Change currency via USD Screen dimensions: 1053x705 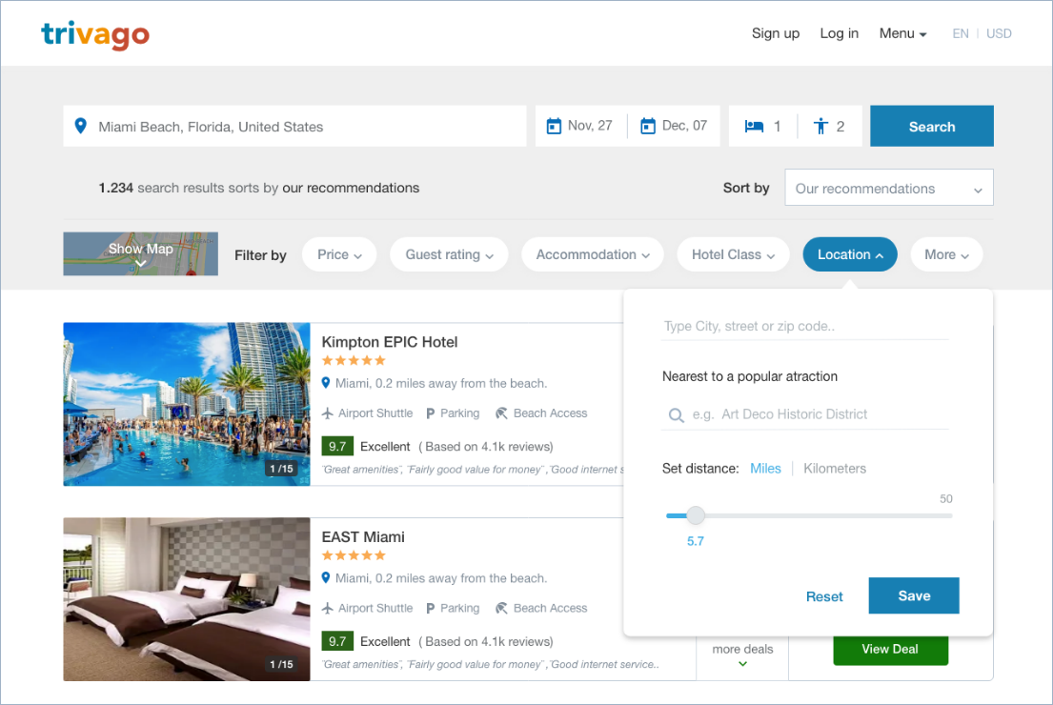point(999,33)
